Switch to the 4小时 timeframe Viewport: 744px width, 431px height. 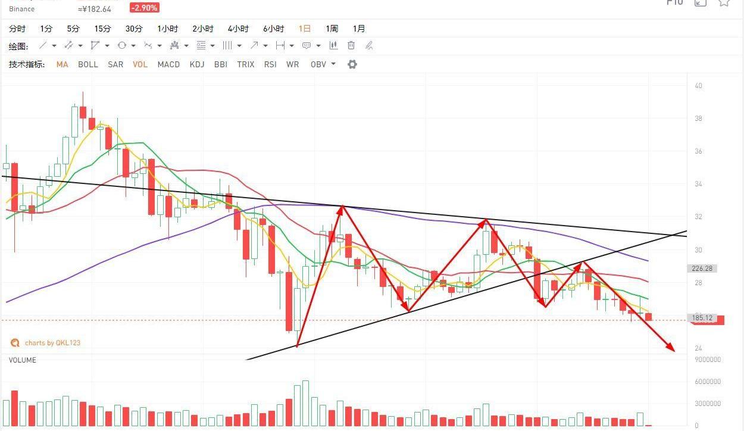click(238, 29)
